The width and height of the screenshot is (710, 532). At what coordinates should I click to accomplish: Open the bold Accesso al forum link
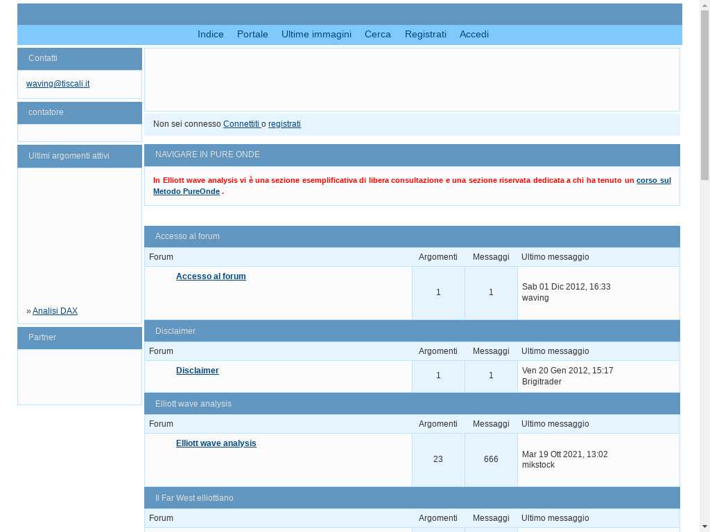click(211, 276)
